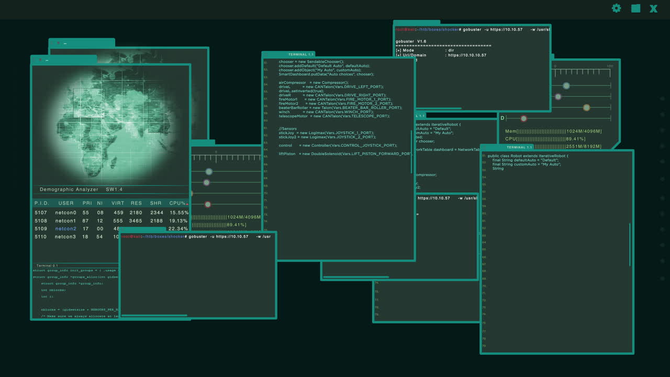670x377 pixels.
Task: Click the CPU 89.41% meter bar
Action: 544,138
